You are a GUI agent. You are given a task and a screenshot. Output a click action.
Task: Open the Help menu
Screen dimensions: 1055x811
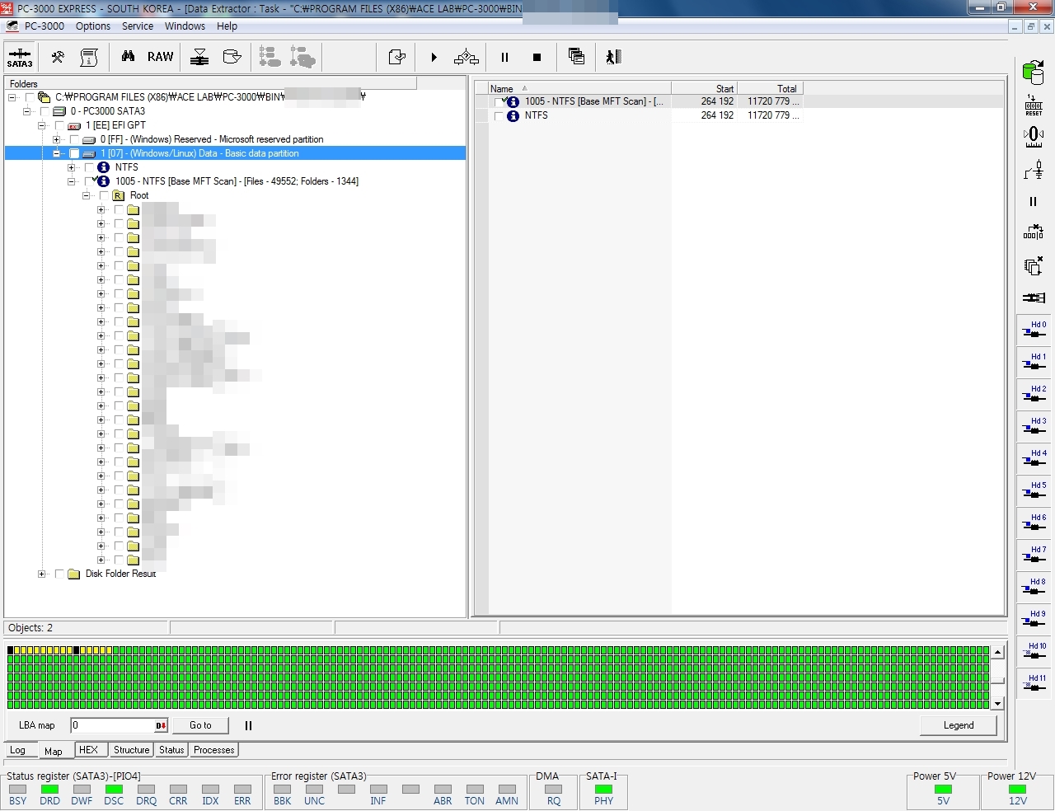(227, 26)
